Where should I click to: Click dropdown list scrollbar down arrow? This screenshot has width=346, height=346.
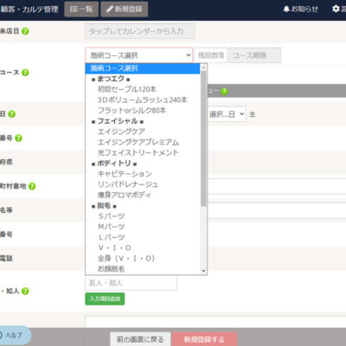204,271
